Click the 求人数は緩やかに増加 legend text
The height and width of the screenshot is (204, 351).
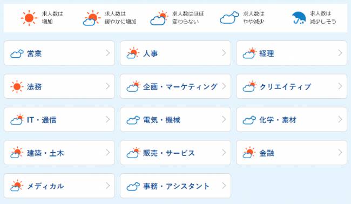[120, 18]
